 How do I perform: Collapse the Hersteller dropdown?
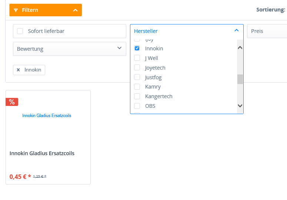point(237,31)
